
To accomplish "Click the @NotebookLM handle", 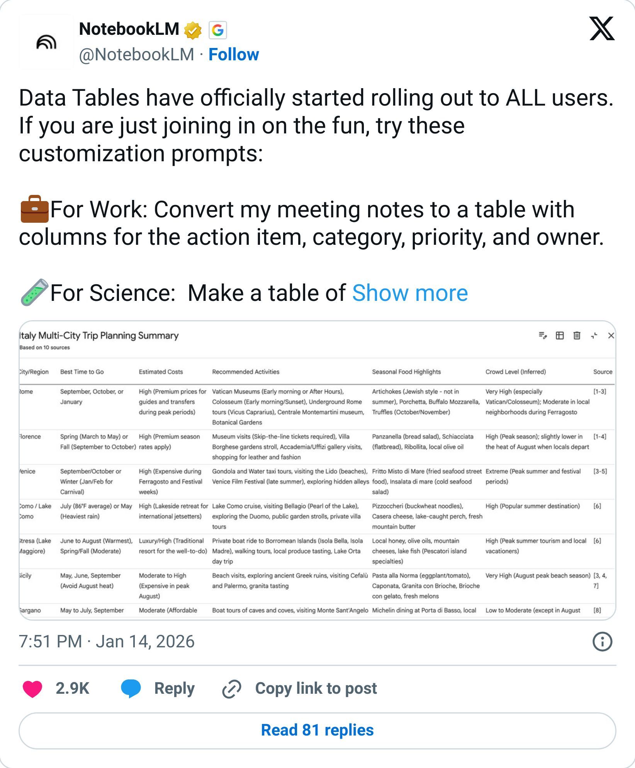I will tap(137, 55).
